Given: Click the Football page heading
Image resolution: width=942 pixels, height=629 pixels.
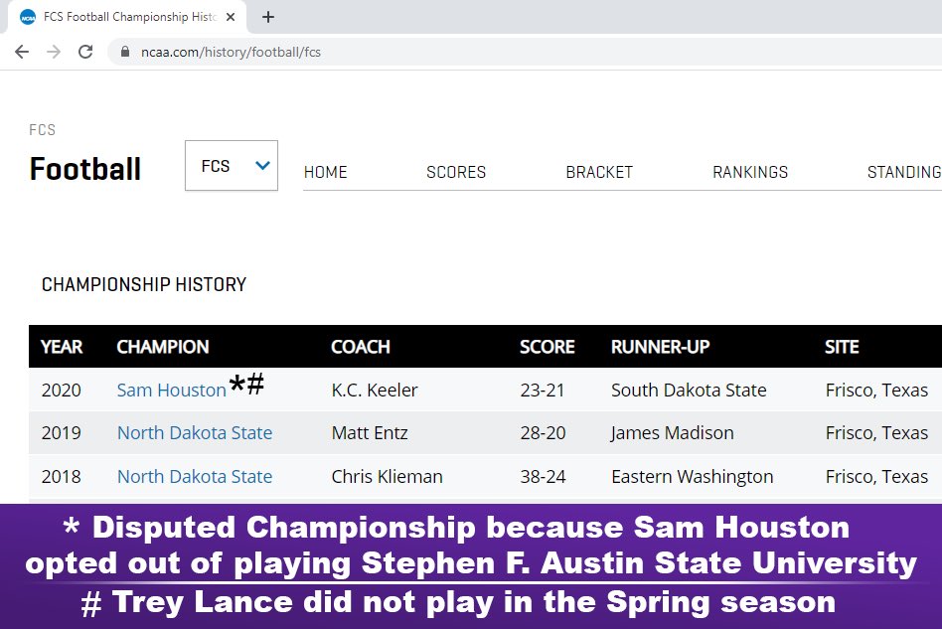Looking at the screenshot, I should [84, 169].
